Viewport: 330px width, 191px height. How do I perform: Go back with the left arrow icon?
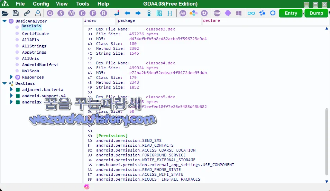coord(127,13)
